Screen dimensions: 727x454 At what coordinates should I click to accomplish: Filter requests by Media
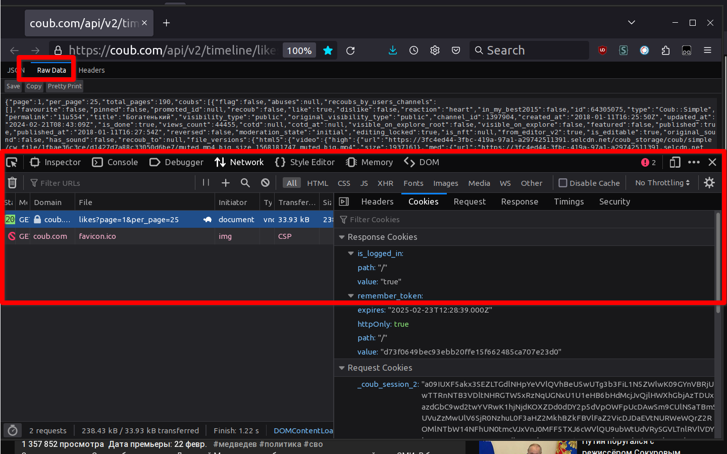(x=479, y=183)
